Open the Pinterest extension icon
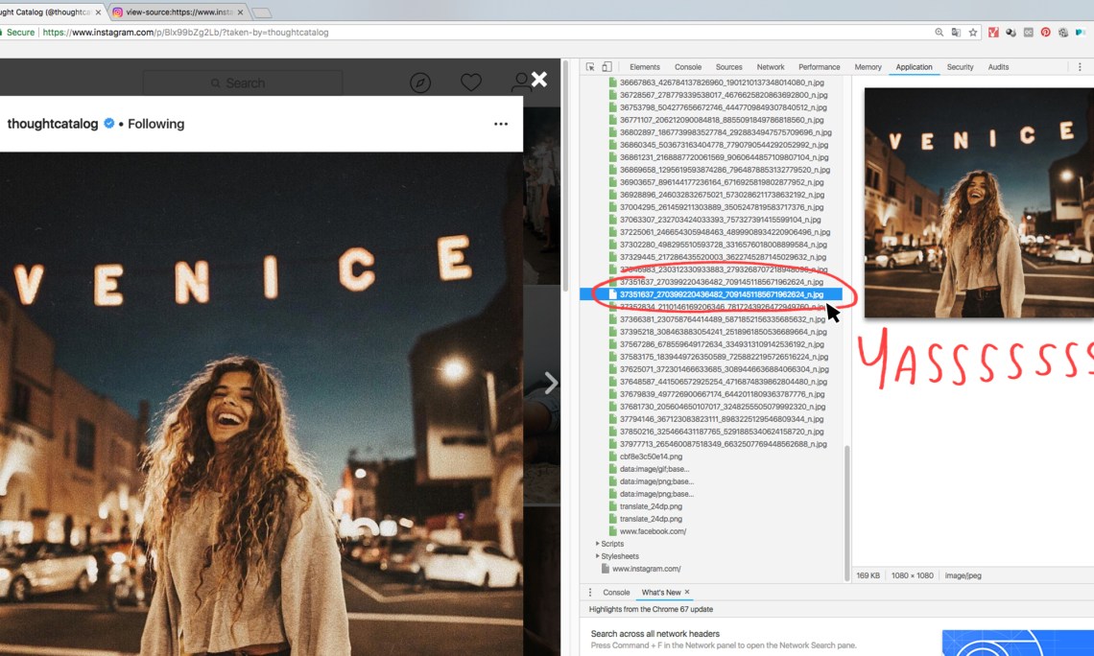This screenshot has width=1094, height=656. coord(1045,32)
